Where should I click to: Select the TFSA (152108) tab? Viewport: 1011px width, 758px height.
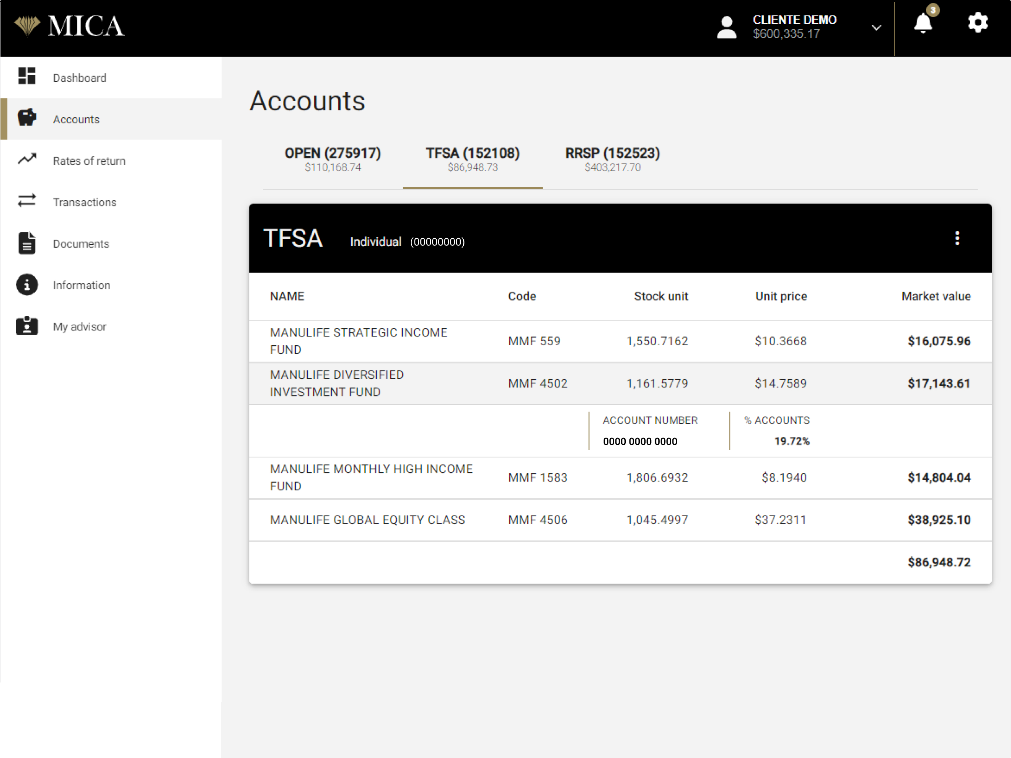(473, 160)
